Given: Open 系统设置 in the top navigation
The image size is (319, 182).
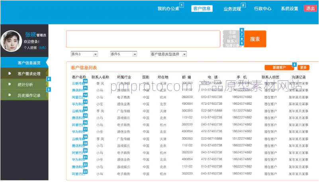Looking at the screenshot, I should 289,9.
